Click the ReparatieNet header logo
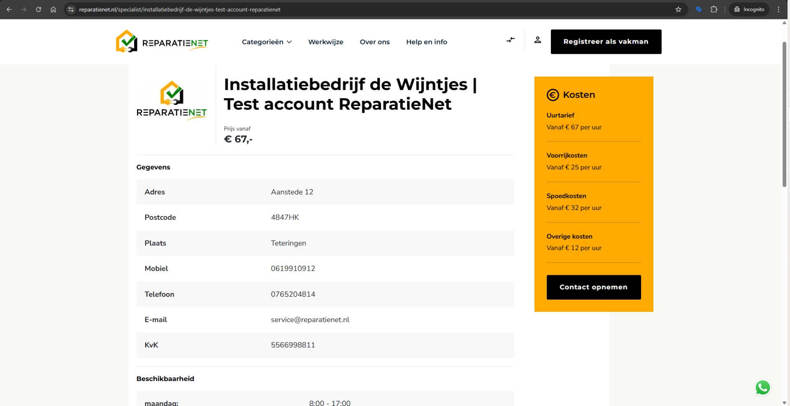This screenshot has height=406, width=790. (x=162, y=41)
